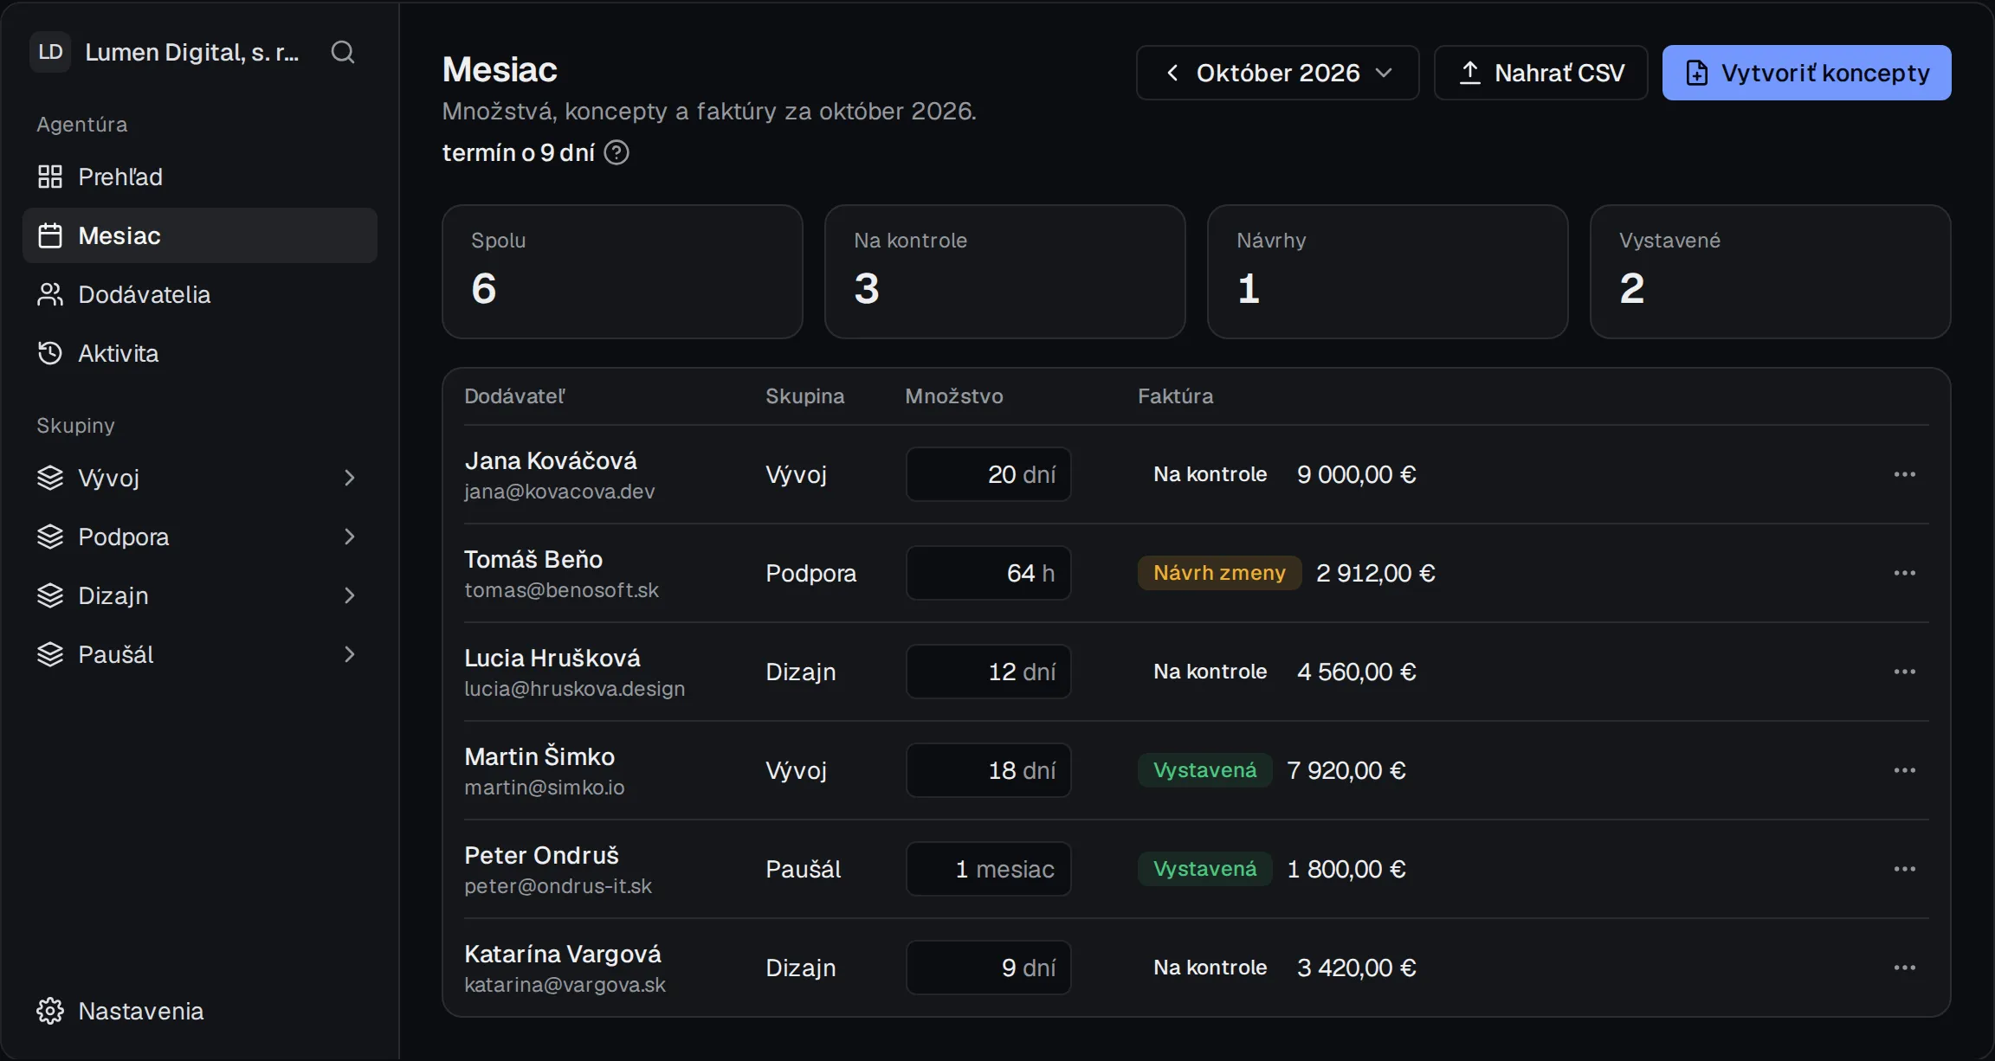This screenshot has height=1061, width=1995.
Task: Open Aktivita in the sidebar
Action: pos(200,353)
